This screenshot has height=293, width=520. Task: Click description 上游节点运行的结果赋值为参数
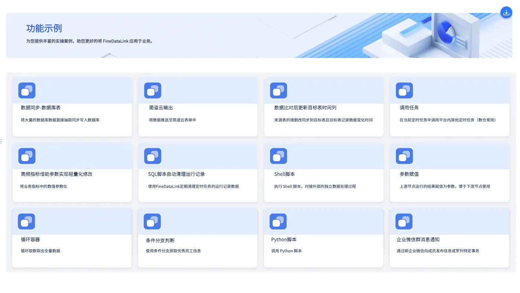pos(428,186)
